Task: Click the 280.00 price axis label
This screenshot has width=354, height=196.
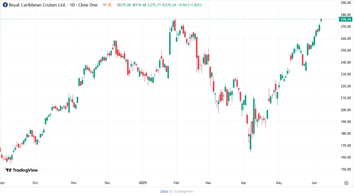Action: [346, 15]
